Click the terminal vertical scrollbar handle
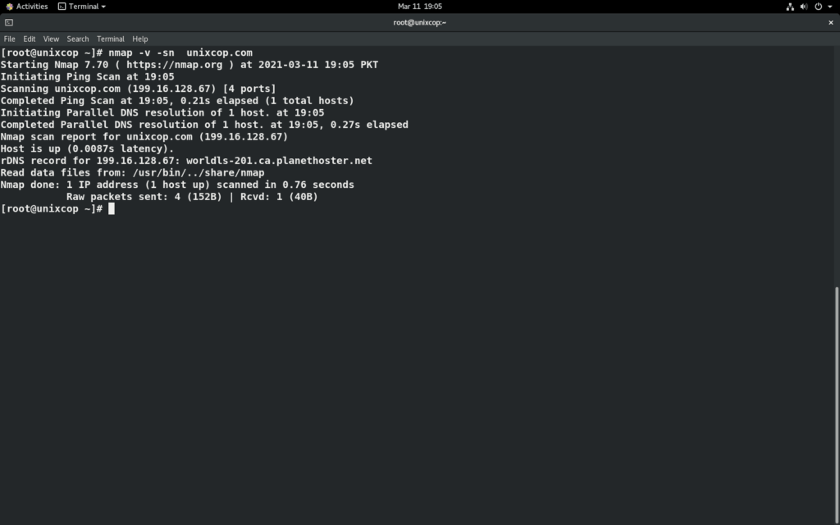This screenshot has width=840, height=525. (x=837, y=405)
